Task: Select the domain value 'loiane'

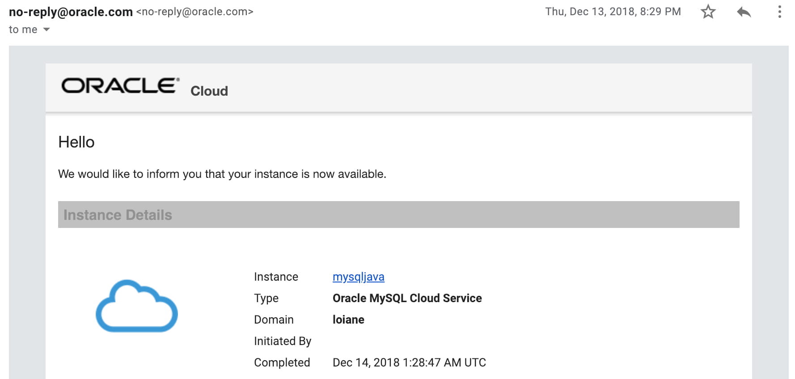Action: pos(348,320)
